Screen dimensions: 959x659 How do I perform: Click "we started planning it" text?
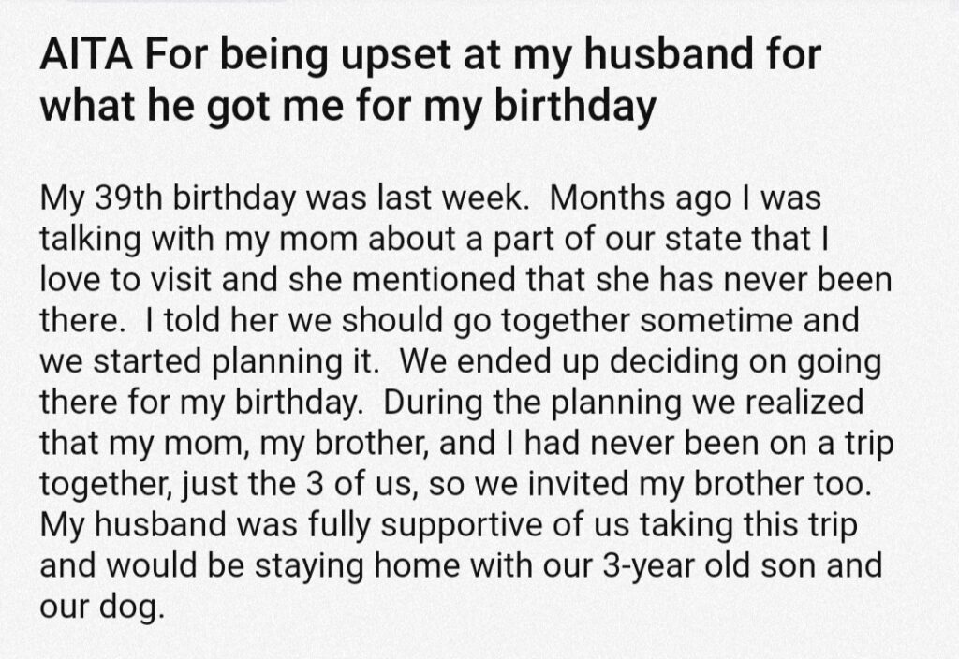tap(206, 362)
